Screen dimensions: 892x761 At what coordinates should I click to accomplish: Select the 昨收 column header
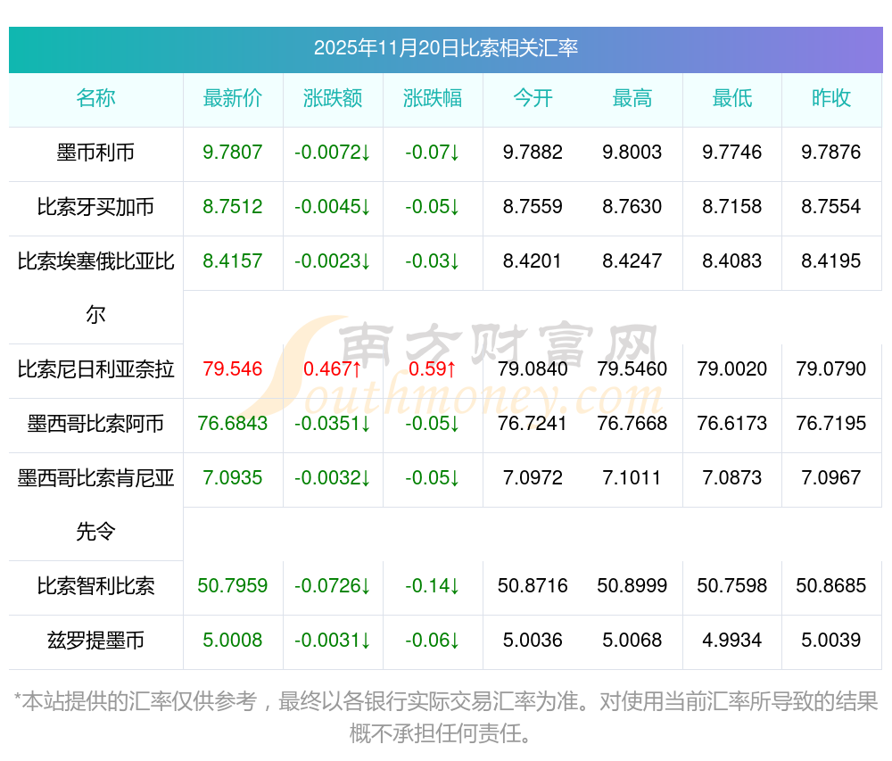click(x=831, y=98)
